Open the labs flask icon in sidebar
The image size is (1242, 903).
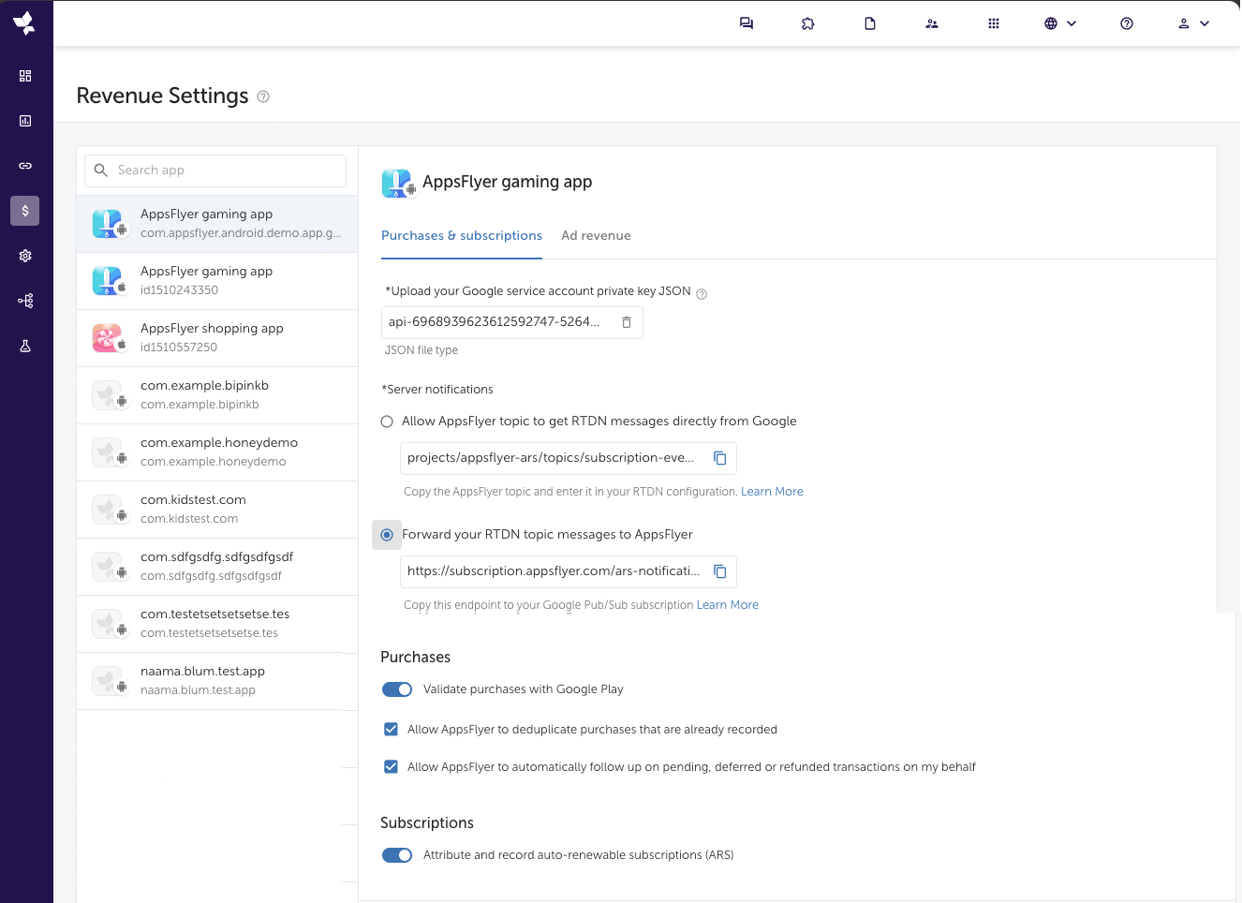point(25,346)
